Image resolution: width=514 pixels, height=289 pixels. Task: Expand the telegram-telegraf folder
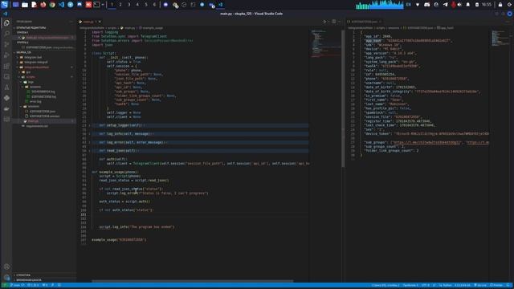pyautogui.click(x=35, y=63)
